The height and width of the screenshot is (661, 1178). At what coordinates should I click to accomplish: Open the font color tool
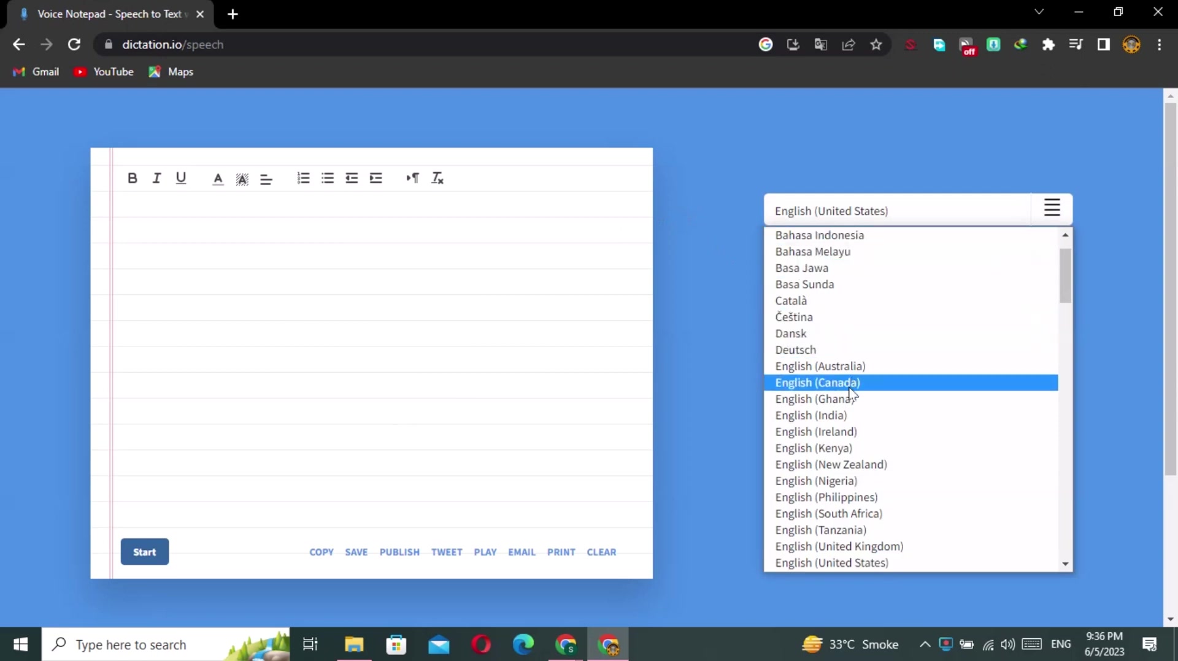click(218, 178)
